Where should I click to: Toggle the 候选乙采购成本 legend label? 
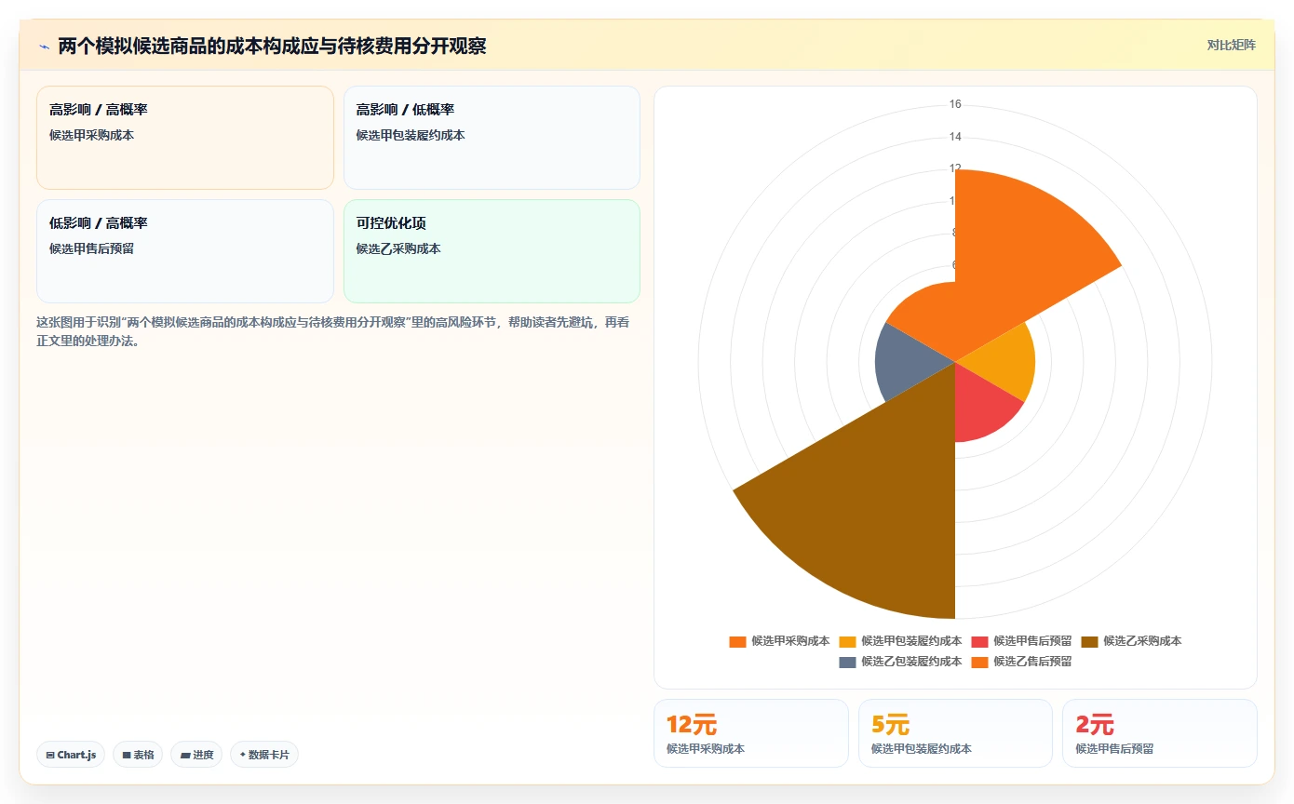[x=1142, y=641]
